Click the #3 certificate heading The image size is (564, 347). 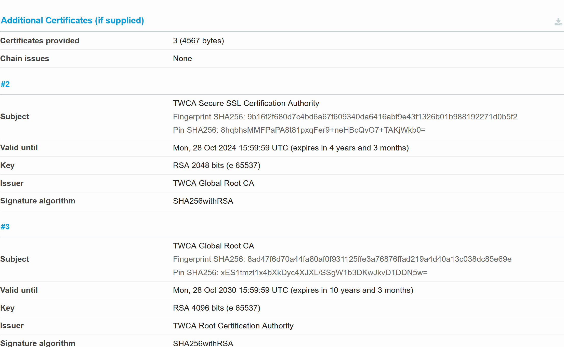click(5, 227)
